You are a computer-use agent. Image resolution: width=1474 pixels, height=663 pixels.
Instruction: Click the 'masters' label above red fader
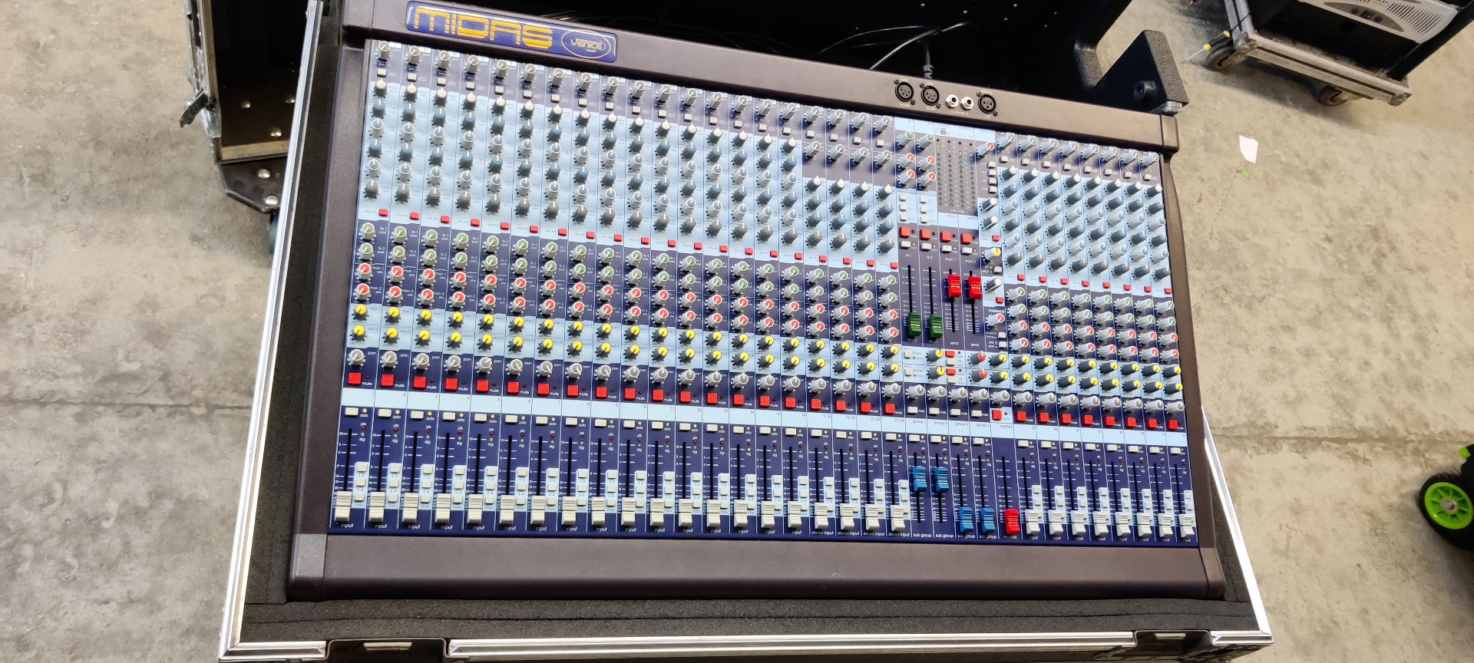tap(1005, 427)
